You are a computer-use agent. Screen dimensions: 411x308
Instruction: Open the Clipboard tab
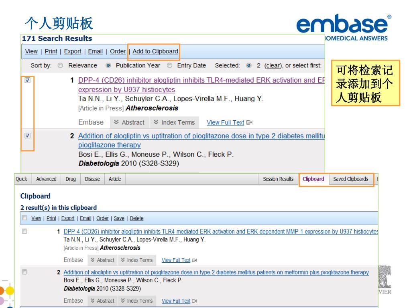[x=313, y=179]
